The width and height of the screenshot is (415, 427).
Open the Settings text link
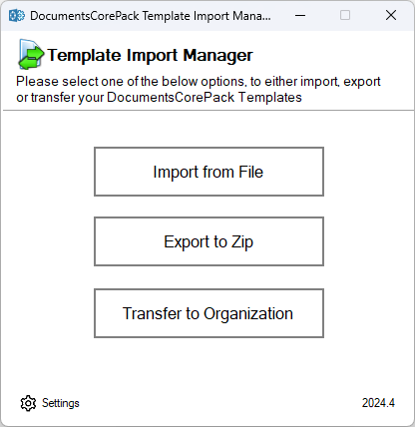tap(61, 403)
